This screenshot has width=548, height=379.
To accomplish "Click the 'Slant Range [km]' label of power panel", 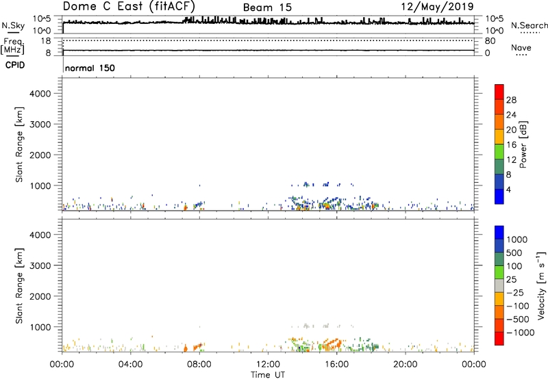I will (x=19, y=144).
